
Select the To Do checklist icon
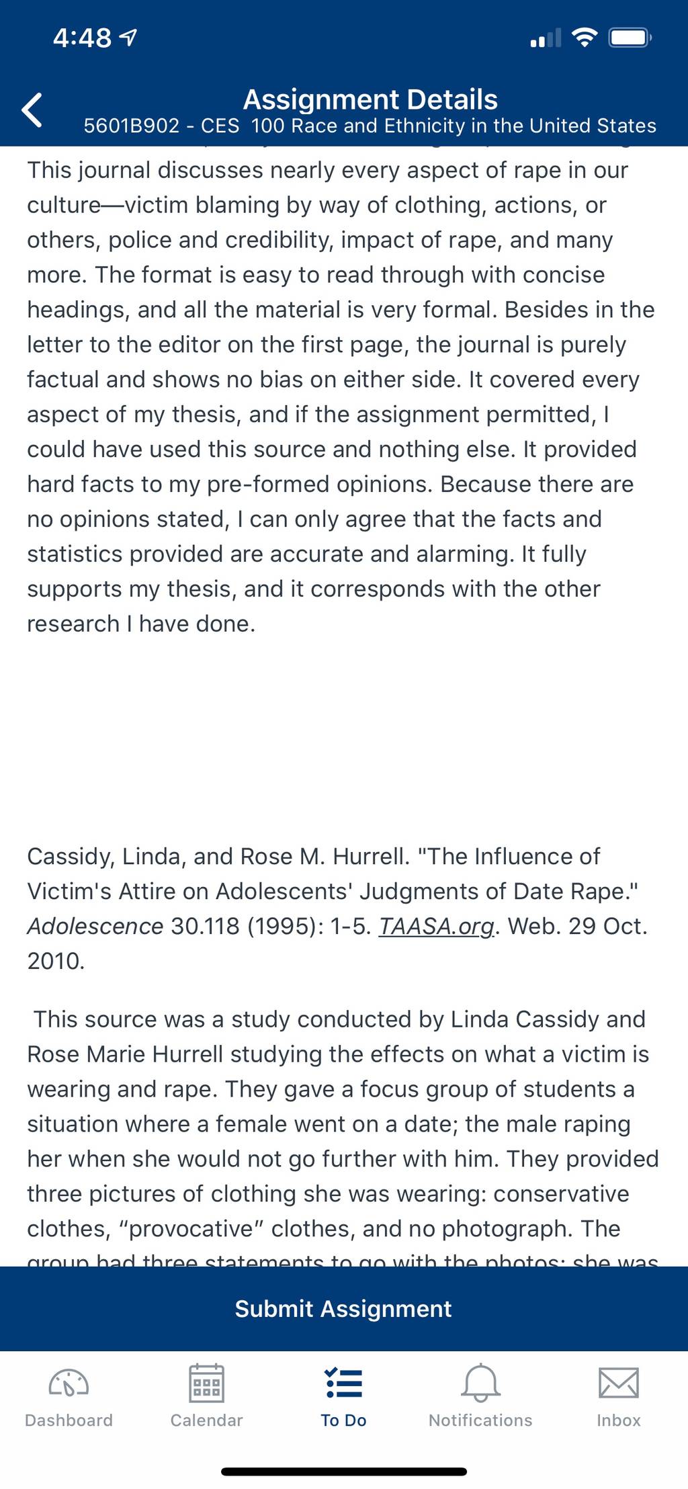pyautogui.click(x=343, y=1383)
